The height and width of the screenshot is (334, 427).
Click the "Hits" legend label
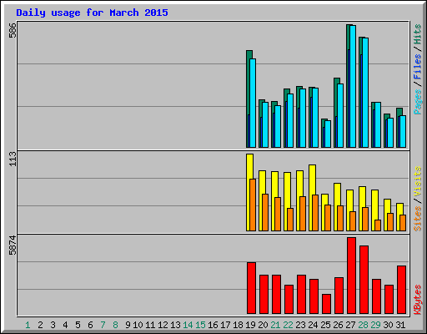(x=418, y=34)
